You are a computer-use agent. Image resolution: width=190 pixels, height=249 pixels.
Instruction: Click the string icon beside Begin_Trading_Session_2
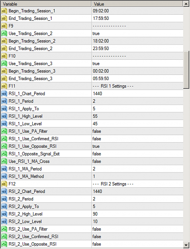click(x=4, y=41)
